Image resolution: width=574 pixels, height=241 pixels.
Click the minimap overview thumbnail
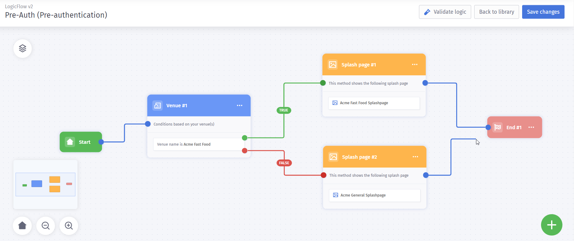(x=45, y=184)
